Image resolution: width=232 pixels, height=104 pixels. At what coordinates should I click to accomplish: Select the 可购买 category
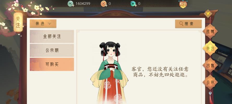tap(52, 64)
